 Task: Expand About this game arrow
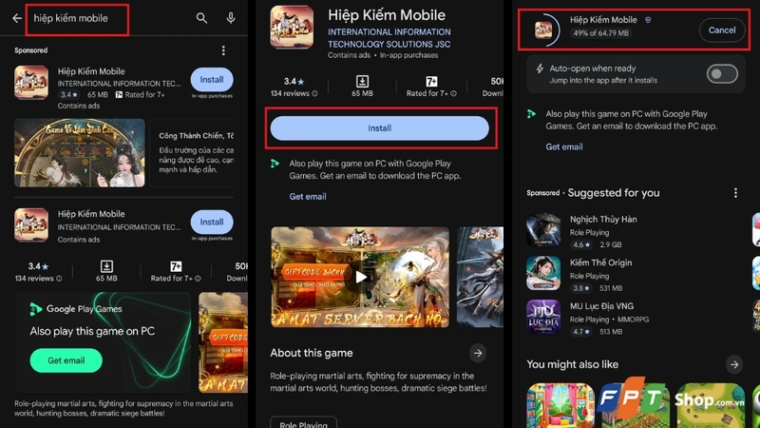[x=478, y=353]
